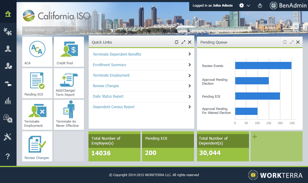Select the Daily Status Report link

click(x=108, y=96)
